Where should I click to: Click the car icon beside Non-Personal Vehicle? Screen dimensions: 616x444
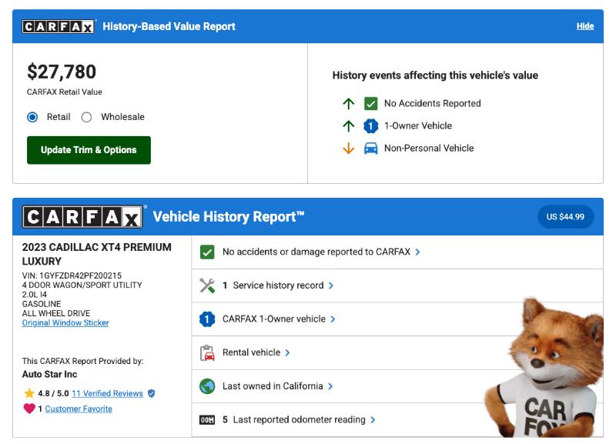pyautogui.click(x=370, y=149)
